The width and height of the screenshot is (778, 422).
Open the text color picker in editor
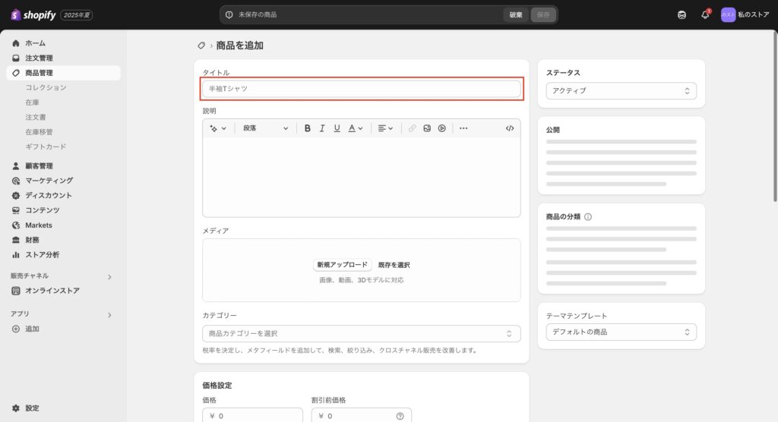pyautogui.click(x=355, y=128)
